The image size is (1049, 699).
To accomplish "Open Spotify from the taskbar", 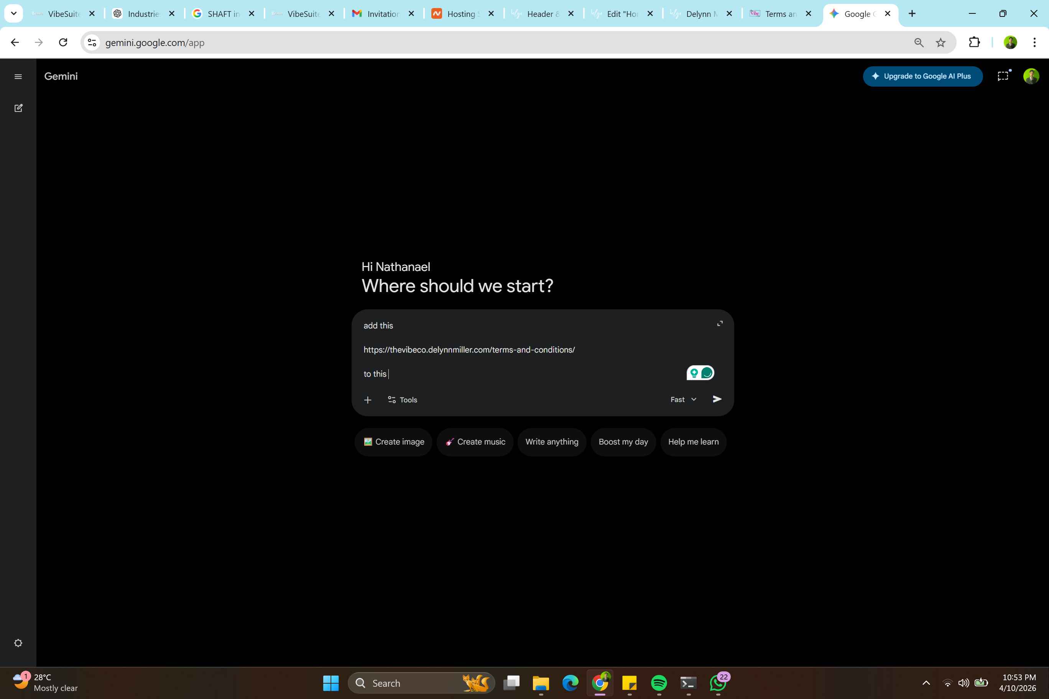I will [659, 683].
